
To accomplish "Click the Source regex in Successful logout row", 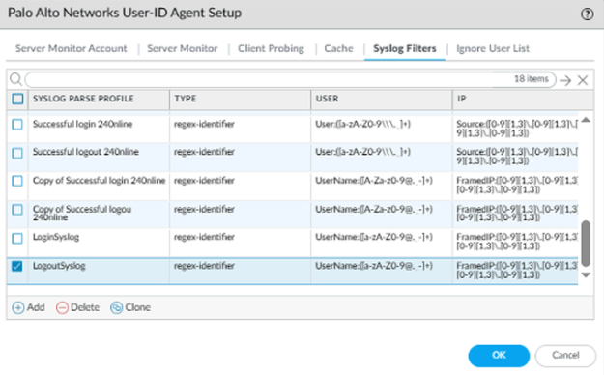I will pyautogui.click(x=517, y=157).
